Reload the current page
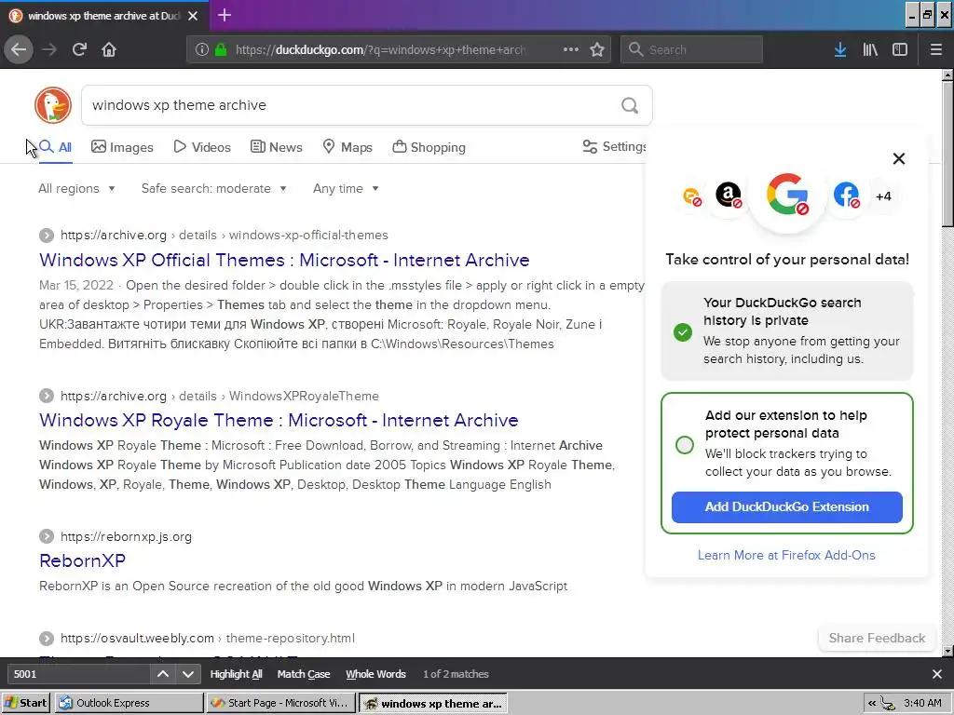The width and height of the screenshot is (954, 715). (79, 49)
